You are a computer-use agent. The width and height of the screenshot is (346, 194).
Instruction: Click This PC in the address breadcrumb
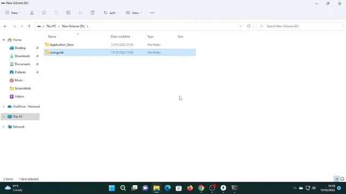[51, 26]
